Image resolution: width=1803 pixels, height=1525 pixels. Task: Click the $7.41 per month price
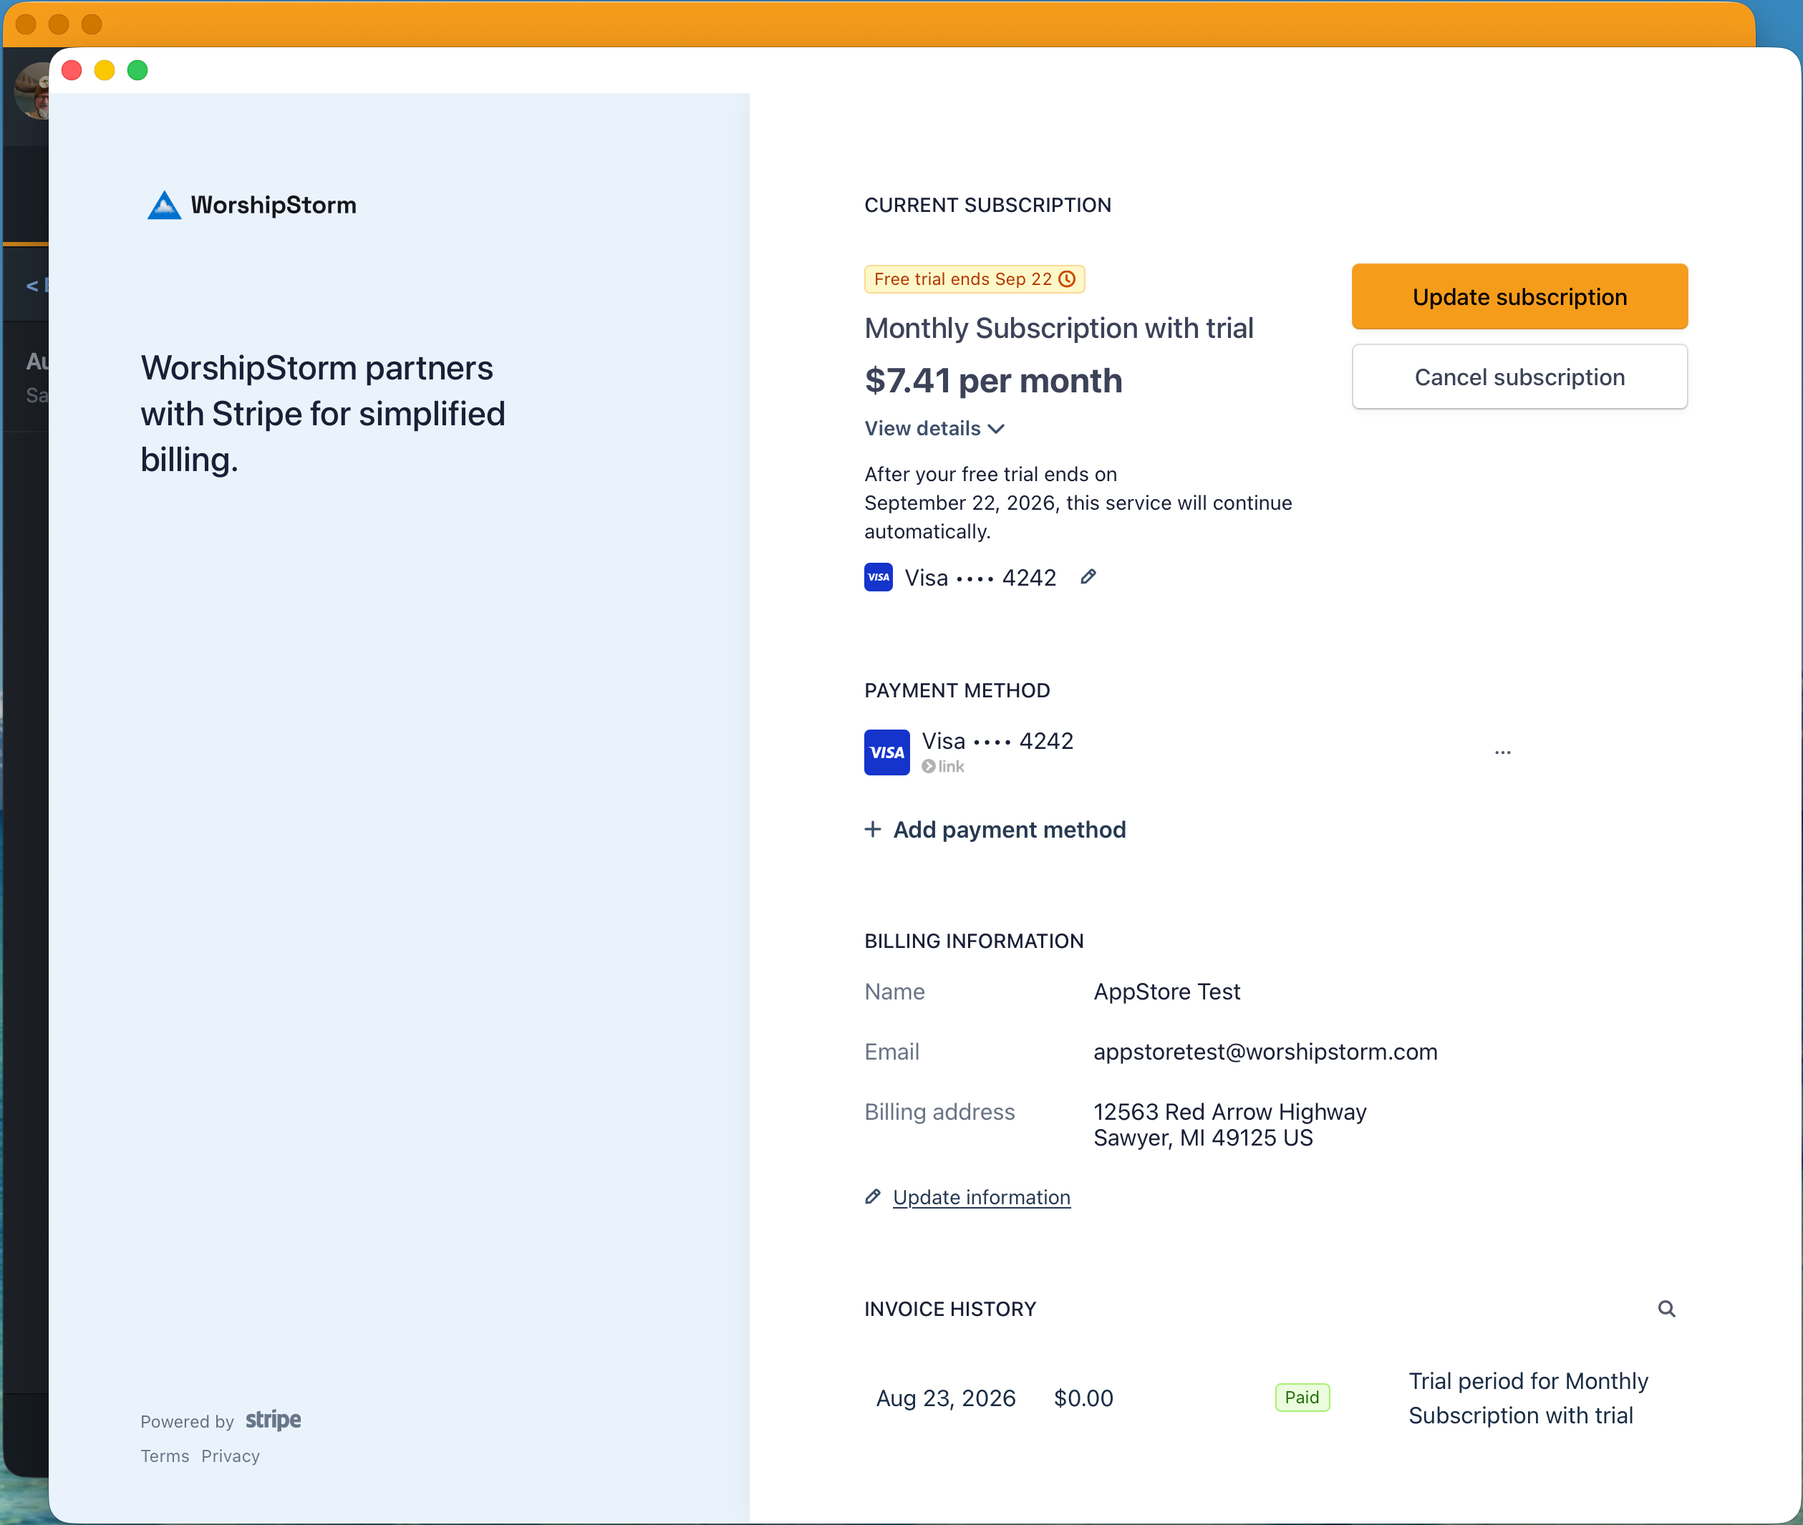click(994, 380)
